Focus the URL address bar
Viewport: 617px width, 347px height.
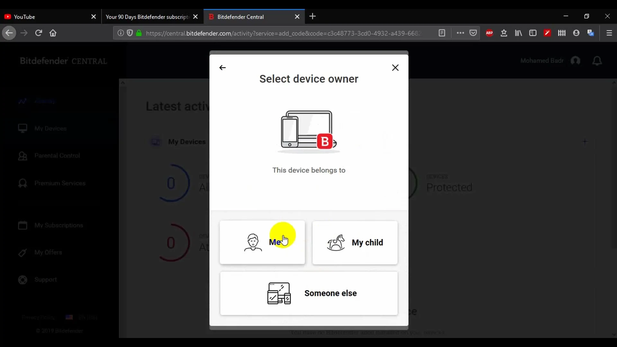pyautogui.click(x=283, y=33)
